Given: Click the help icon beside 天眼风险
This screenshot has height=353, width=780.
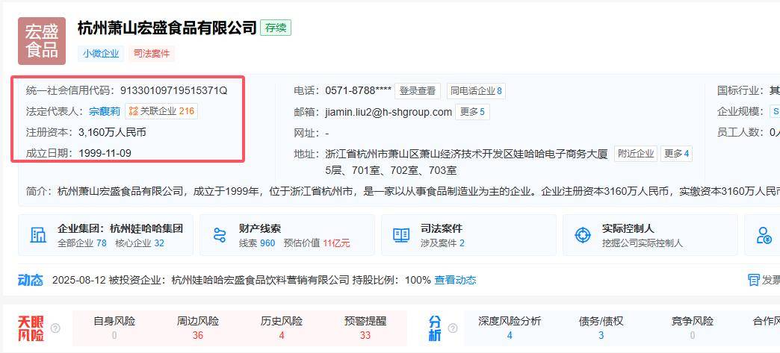Looking at the screenshot, I should pos(55,328).
